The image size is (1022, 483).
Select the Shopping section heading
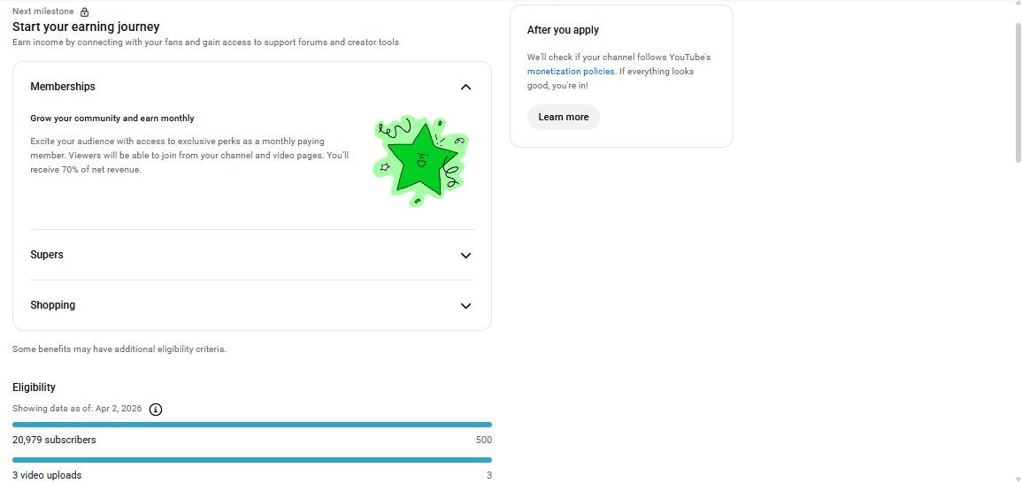53,305
